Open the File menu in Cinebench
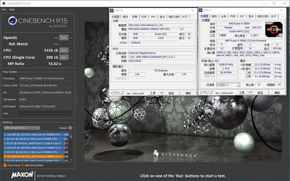 (4, 9)
